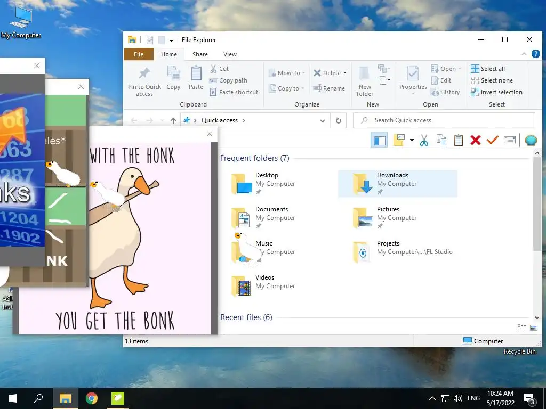This screenshot has width=546, height=409.
Task: Click the blue shell toolbar icon
Action: pyautogui.click(x=531, y=140)
